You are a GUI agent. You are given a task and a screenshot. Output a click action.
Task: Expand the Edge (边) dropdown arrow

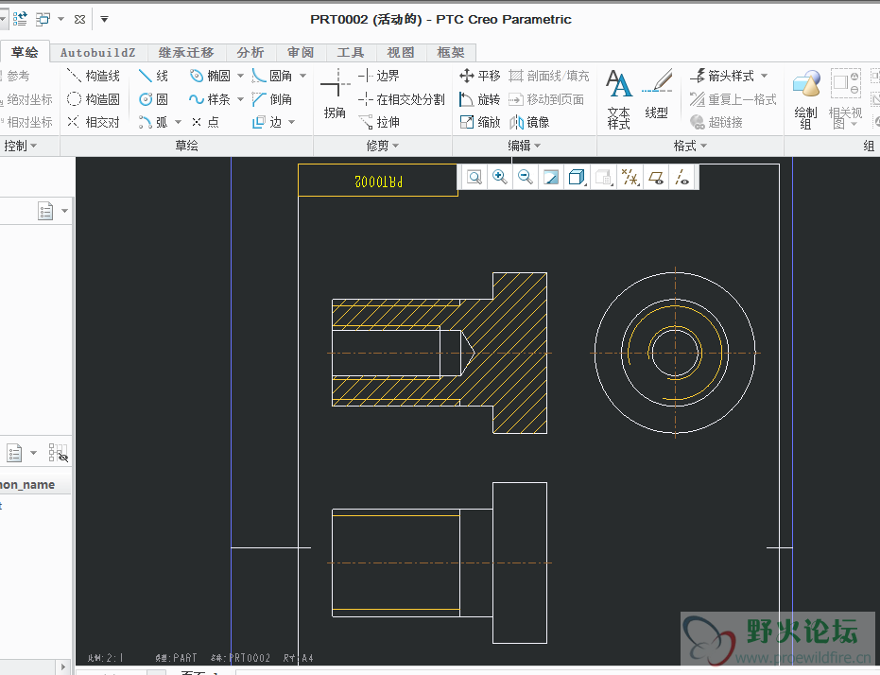[x=292, y=122]
